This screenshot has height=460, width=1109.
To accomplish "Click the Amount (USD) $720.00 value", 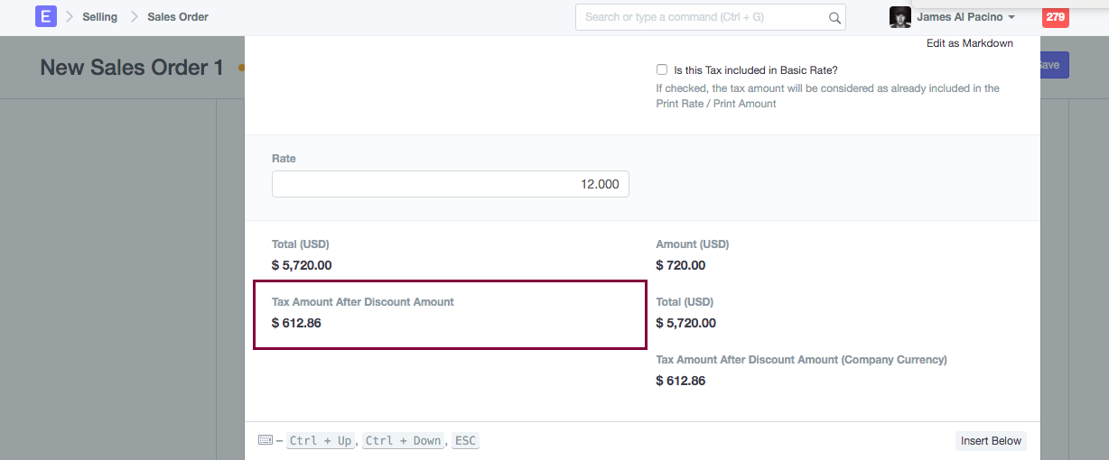I will pos(681,265).
